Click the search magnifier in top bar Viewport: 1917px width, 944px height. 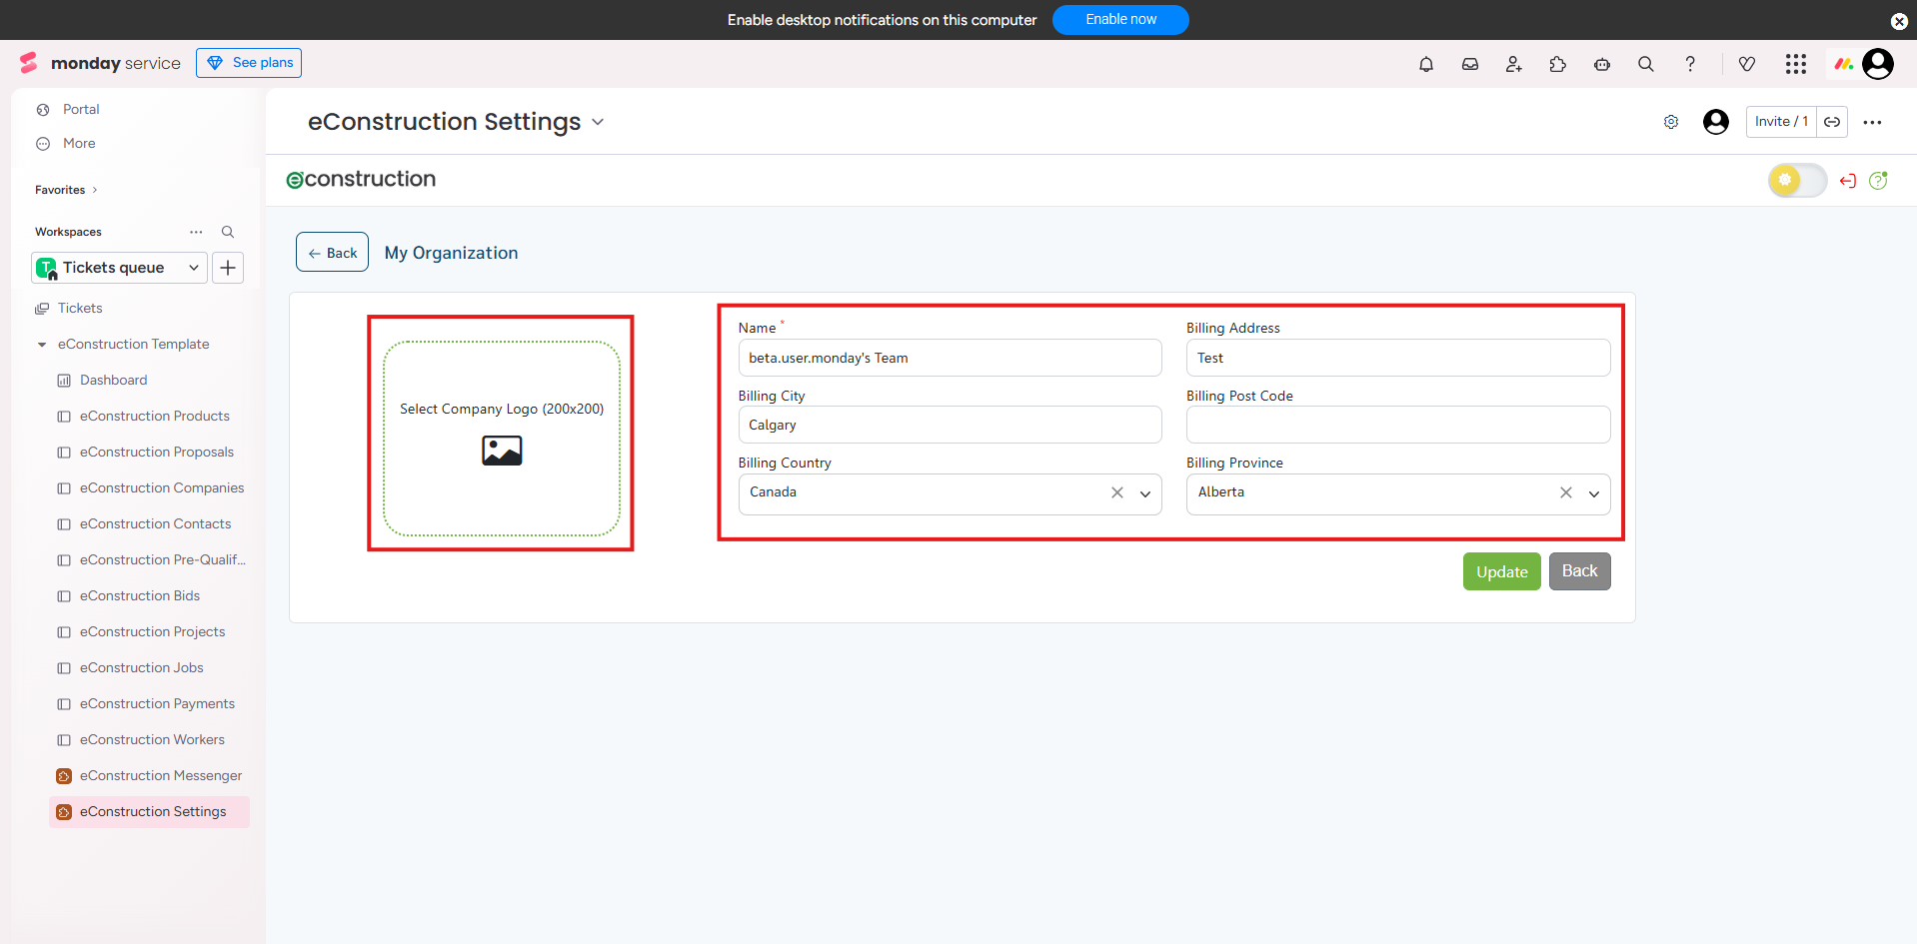[1646, 64]
